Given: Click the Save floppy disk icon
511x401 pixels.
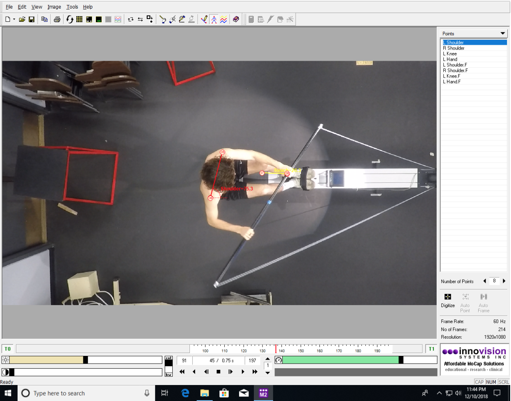Looking at the screenshot, I should pos(32,19).
